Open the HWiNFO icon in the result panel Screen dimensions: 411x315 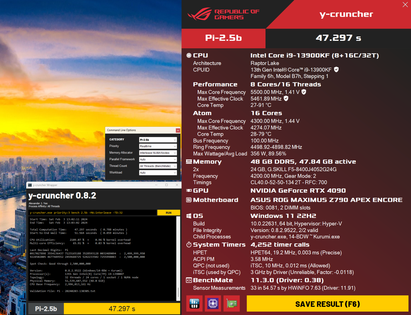194,303
